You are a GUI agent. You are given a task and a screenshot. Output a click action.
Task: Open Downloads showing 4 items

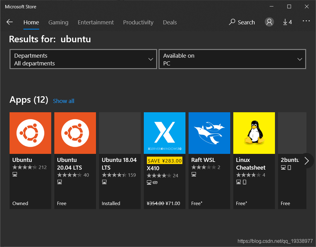click(287, 22)
